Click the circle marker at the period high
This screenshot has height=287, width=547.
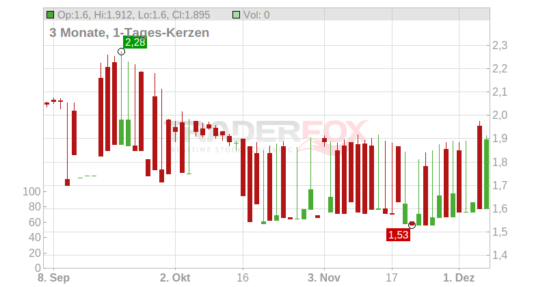[121, 52]
